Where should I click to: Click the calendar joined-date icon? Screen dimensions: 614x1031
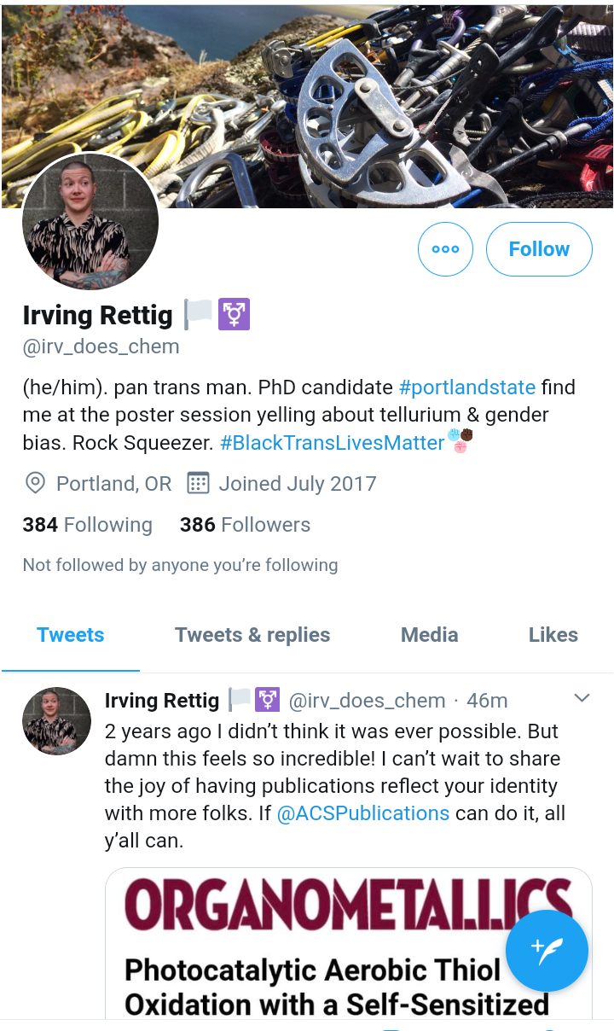point(198,483)
